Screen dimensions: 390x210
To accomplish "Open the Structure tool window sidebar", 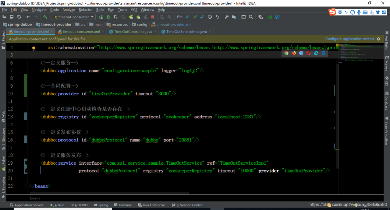I will (x=3, y=139).
